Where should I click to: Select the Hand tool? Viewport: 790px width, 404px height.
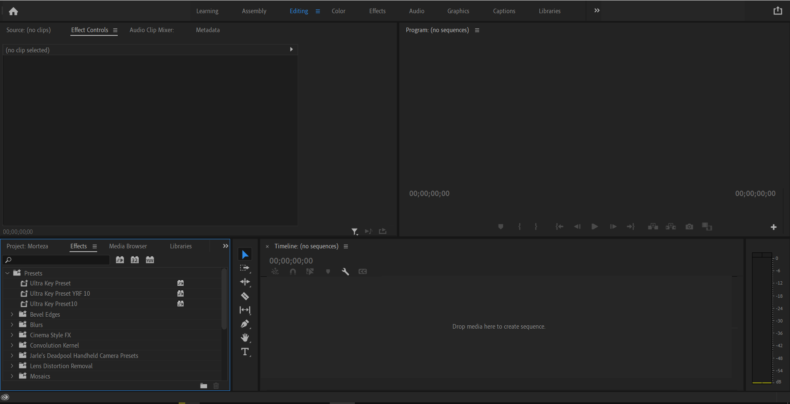(x=245, y=338)
